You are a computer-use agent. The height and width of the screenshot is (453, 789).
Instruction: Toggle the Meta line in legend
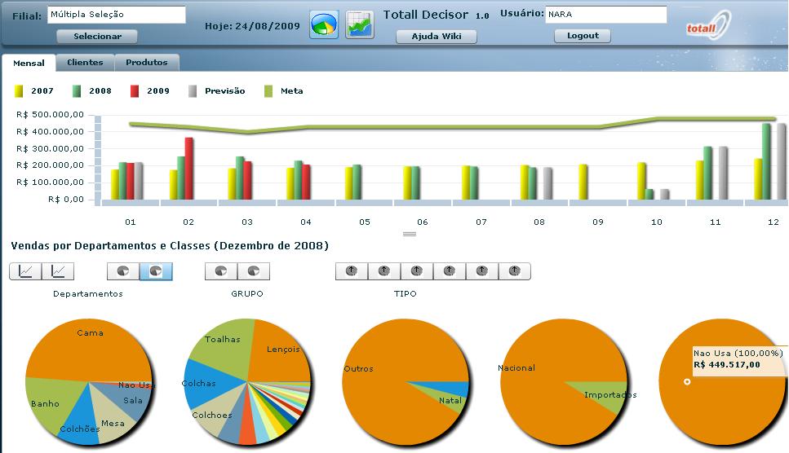(x=284, y=91)
